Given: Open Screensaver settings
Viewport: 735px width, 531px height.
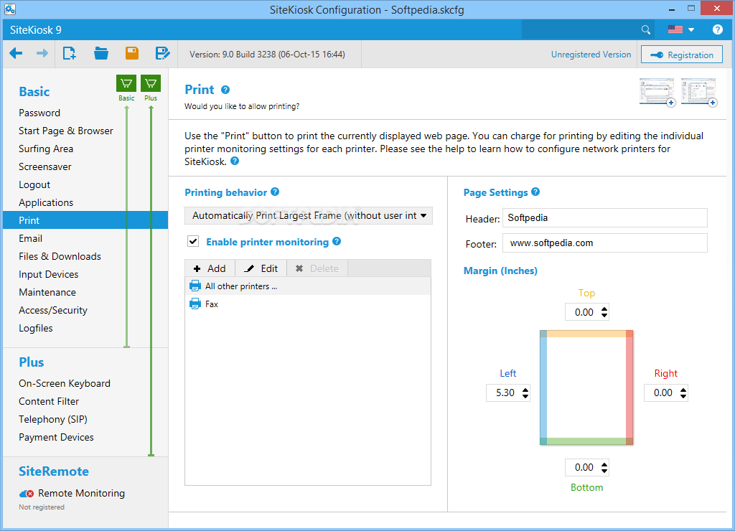Looking at the screenshot, I should (x=45, y=167).
